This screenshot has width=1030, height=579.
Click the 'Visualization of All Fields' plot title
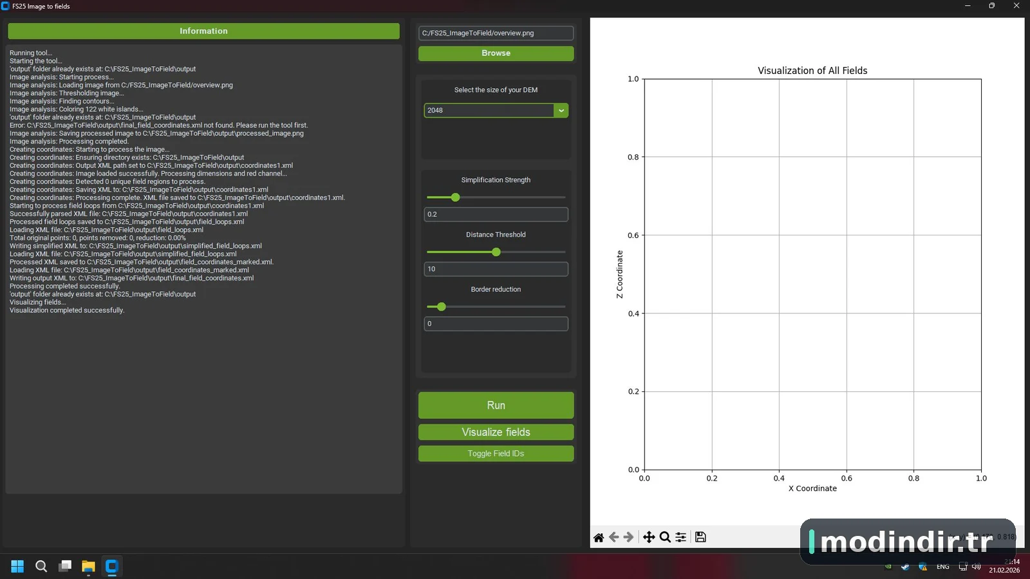point(812,71)
